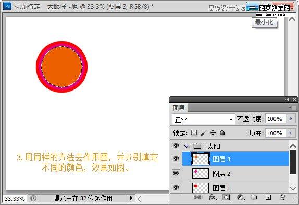
Task: Open the status bar info arrow menu
Action: coord(131,198)
